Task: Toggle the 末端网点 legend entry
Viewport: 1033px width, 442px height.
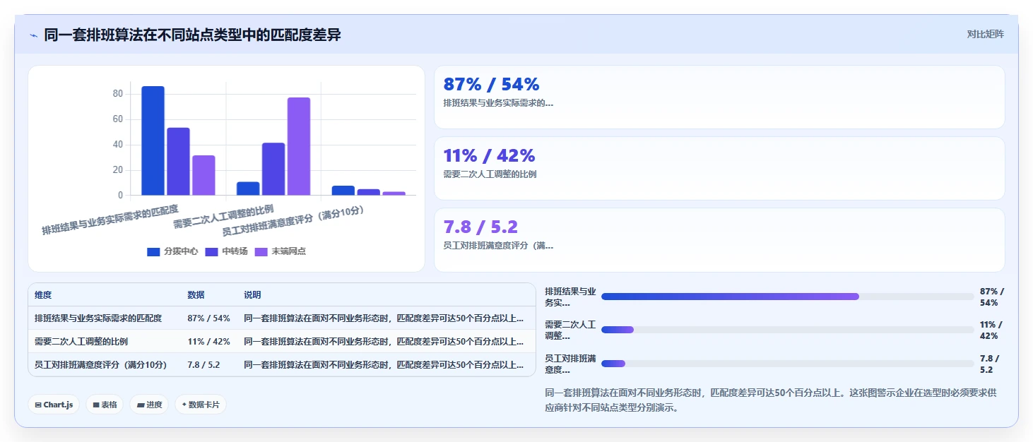Action: pos(281,251)
